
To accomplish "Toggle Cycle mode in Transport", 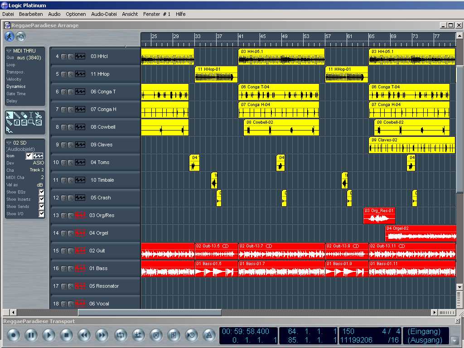I will [x=121, y=335].
